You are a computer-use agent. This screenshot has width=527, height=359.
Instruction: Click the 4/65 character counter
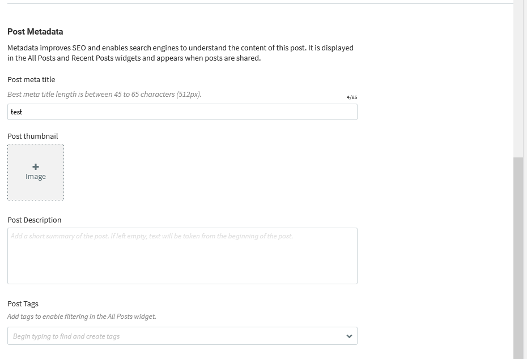[352, 97]
